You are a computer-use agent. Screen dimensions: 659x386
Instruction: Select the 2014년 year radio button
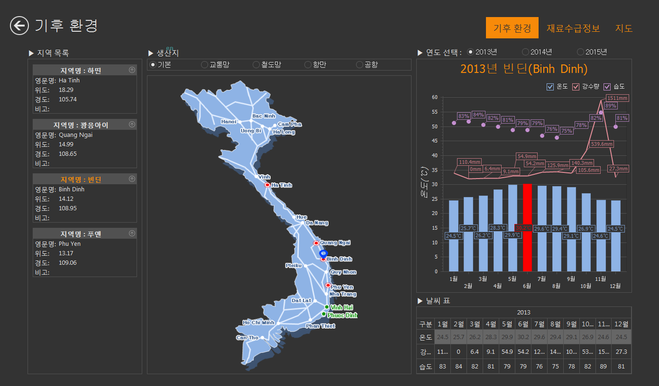pos(525,52)
